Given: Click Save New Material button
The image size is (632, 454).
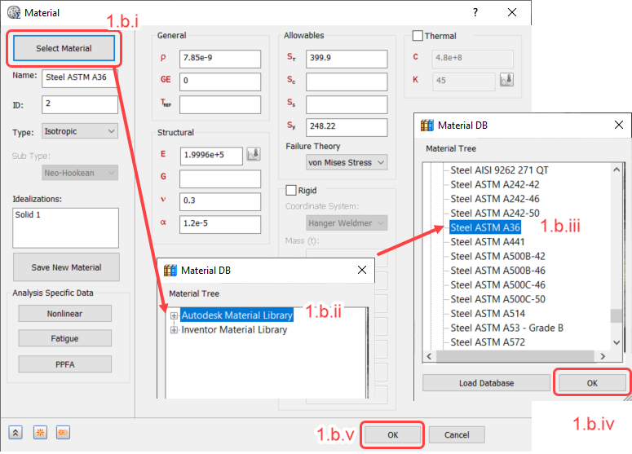Looking at the screenshot, I should pos(67,267).
